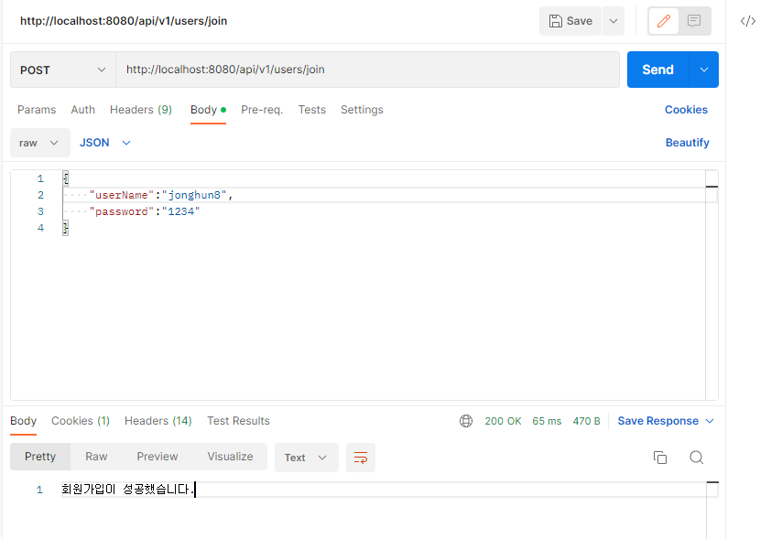The image size is (760, 539).
Task: Click the request editor scrollbar
Action: click(711, 286)
